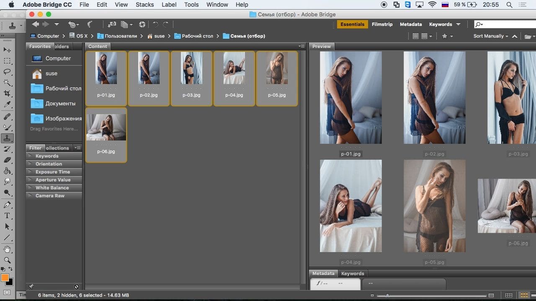Rotate counterclockwise using the toolbar icon

pos(155,24)
